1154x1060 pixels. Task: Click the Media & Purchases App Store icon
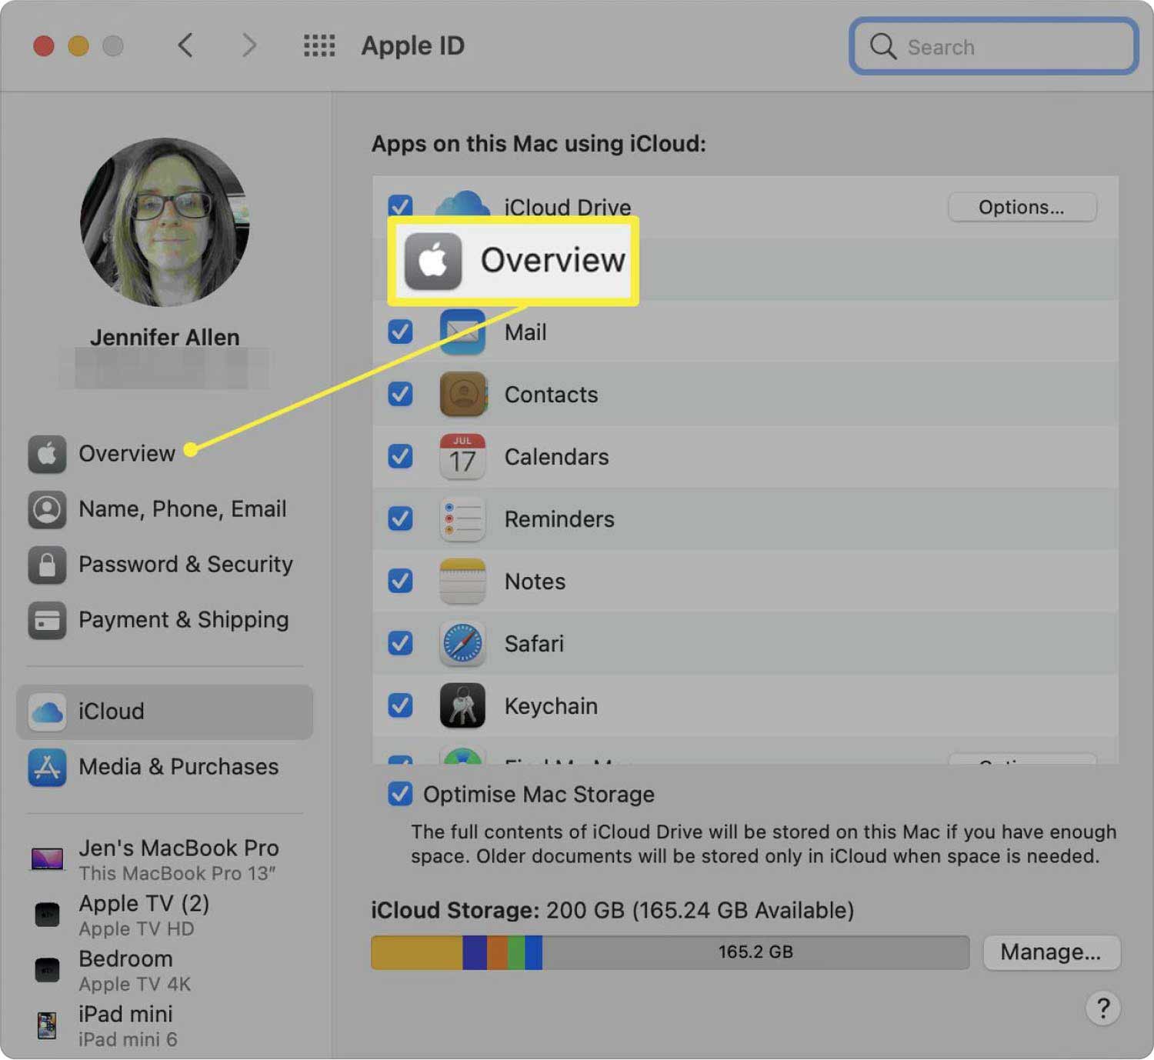tap(46, 767)
